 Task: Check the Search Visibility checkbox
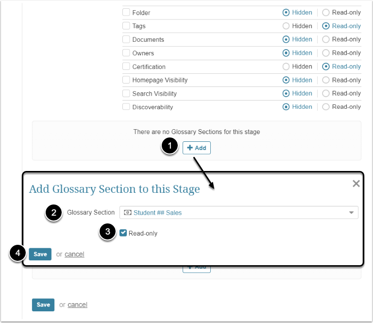coord(126,94)
